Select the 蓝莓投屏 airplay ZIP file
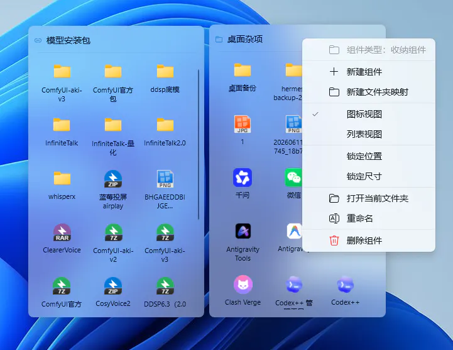Image resolution: width=453 pixels, height=350 pixels. tap(113, 179)
